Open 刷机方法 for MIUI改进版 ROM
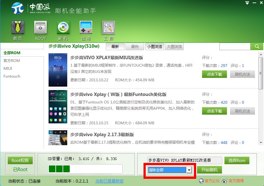 tap(243, 74)
